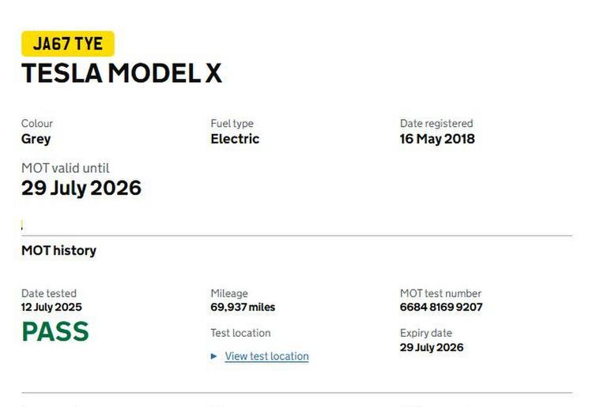Click the Test location label

coord(240,333)
